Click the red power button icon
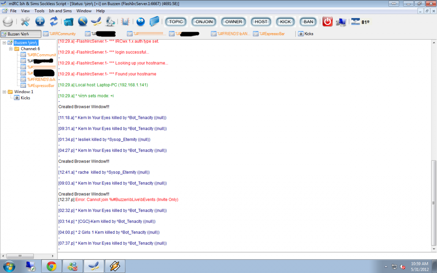The width and height of the screenshot is (437, 273). coord(328,21)
